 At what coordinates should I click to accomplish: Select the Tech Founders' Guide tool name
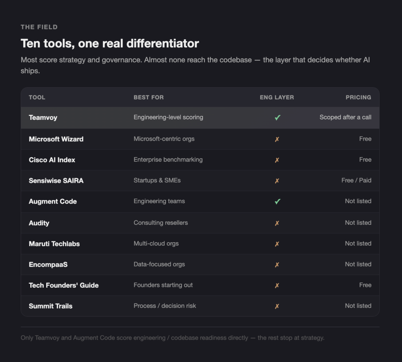pos(64,285)
